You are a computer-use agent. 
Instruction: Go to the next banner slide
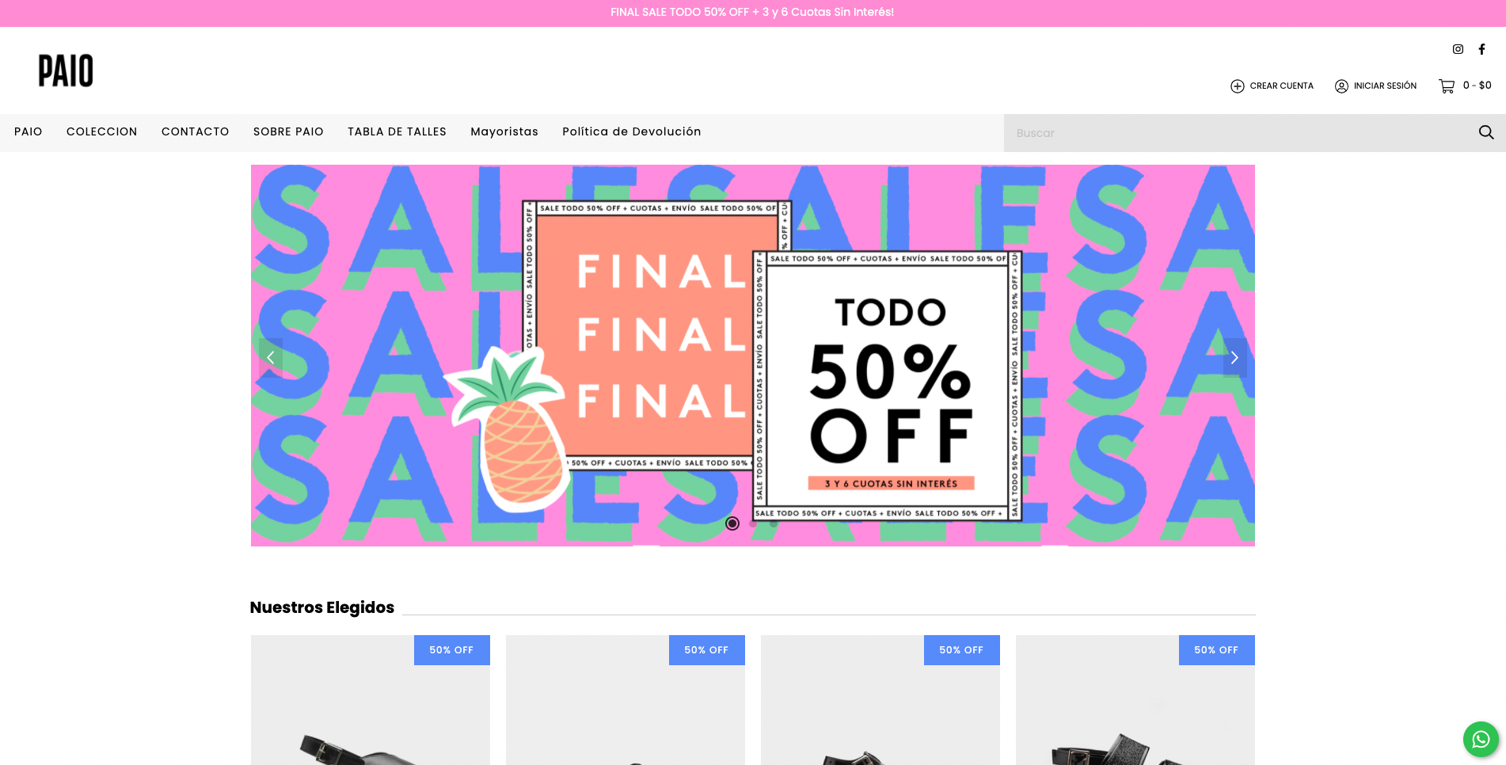click(1234, 358)
